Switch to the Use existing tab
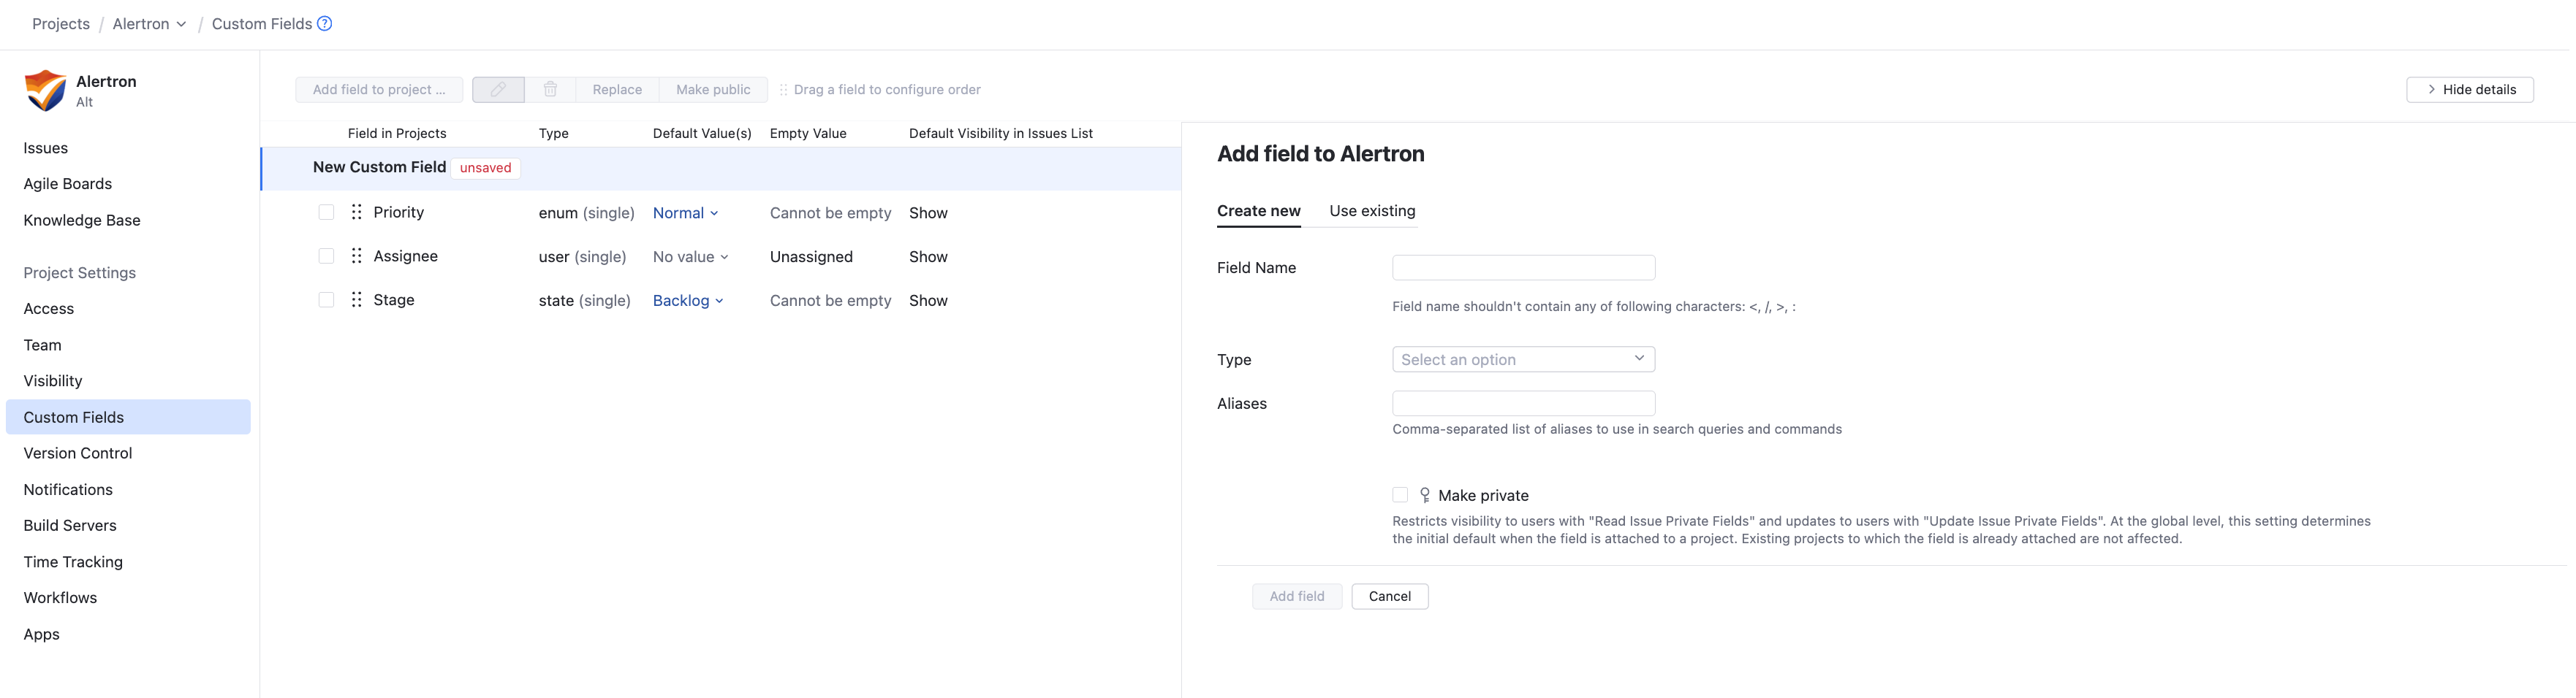 point(1372,211)
